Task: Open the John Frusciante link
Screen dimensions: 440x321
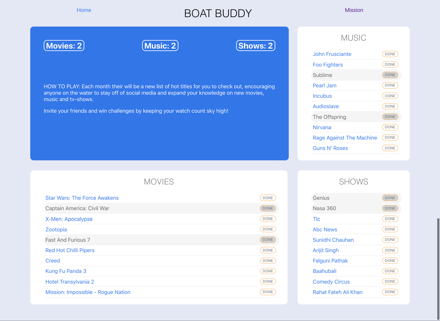Action: 332,54
